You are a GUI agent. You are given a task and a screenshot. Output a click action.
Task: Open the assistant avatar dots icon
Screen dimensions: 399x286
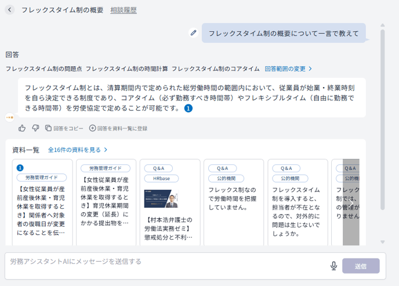click(x=10, y=117)
